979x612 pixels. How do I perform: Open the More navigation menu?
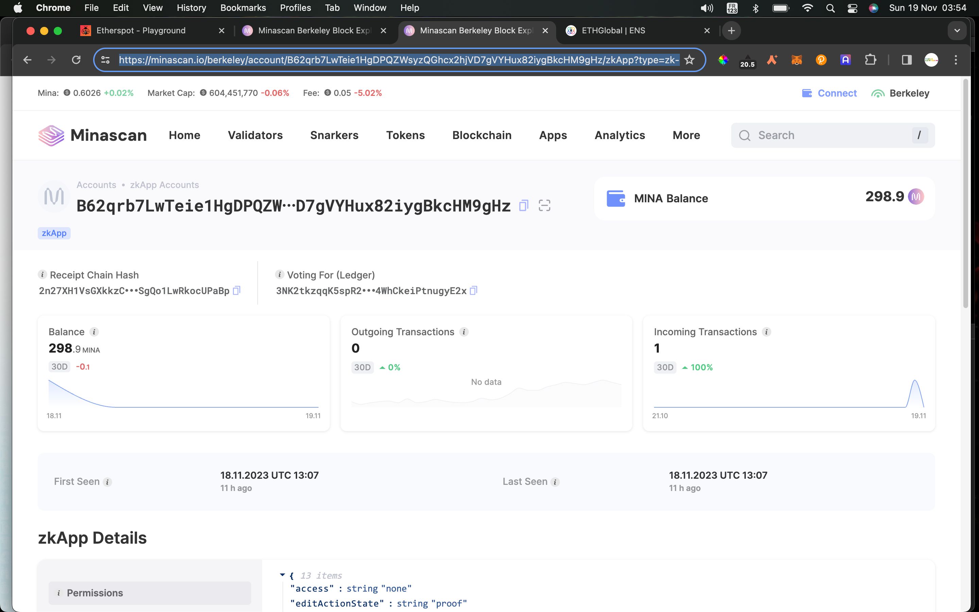(x=686, y=135)
